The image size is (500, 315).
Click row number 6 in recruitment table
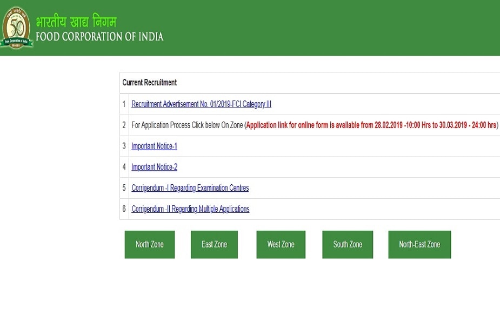click(124, 209)
